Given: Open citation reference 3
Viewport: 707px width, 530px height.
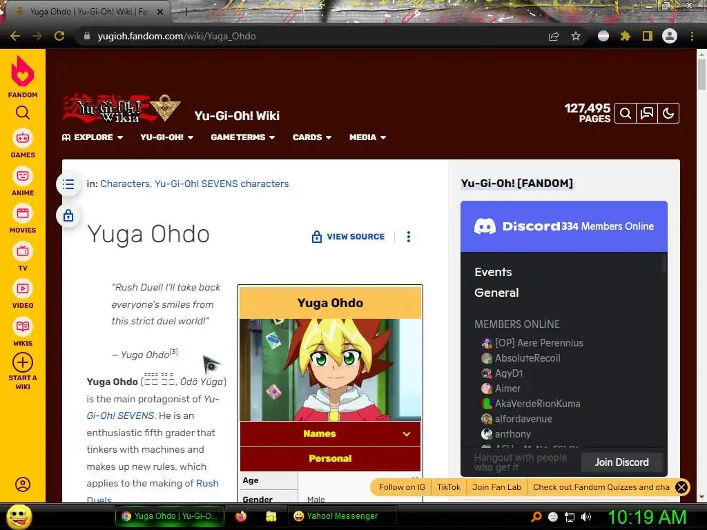Looking at the screenshot, I should click(173, 351).
